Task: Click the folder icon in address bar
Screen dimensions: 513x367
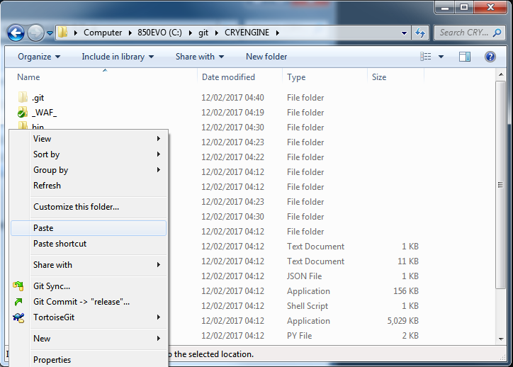Action: coord(62,33)
